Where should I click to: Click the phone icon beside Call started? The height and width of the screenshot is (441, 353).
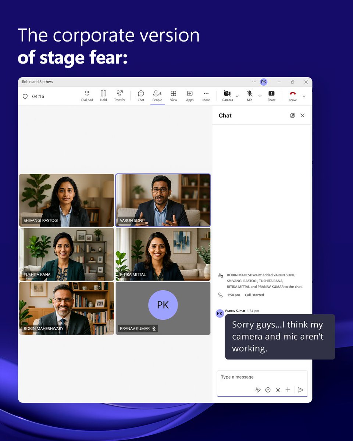[x=221, y=295]
